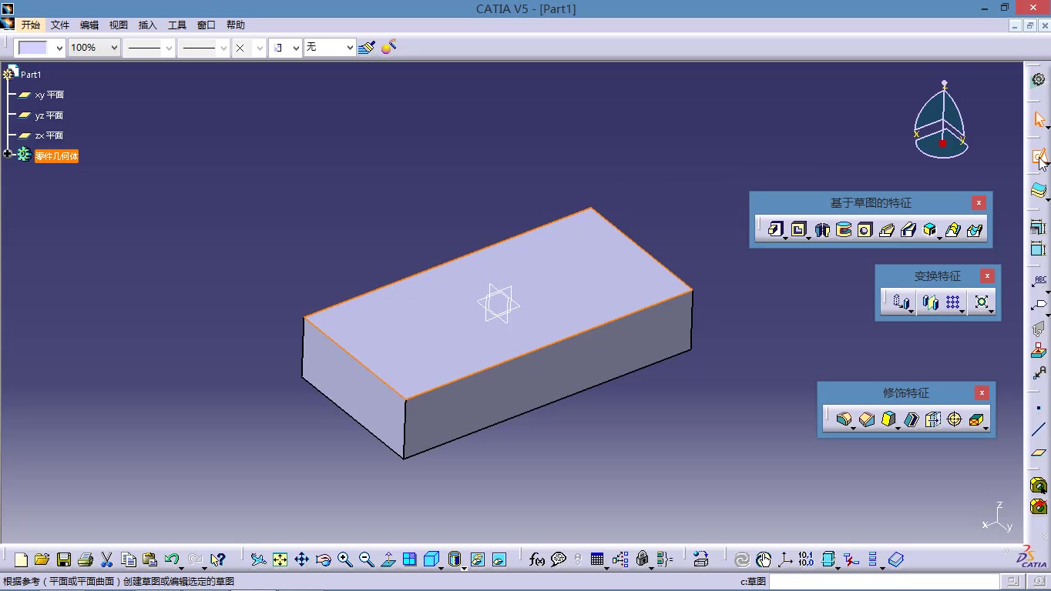Launch the Sketcher from right toolbar

1039,157
